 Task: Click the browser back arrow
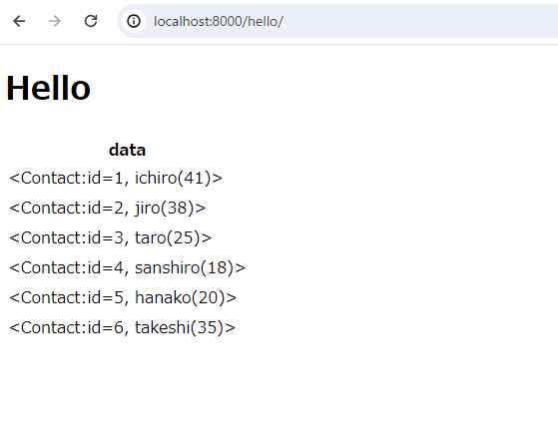point(19,21)
